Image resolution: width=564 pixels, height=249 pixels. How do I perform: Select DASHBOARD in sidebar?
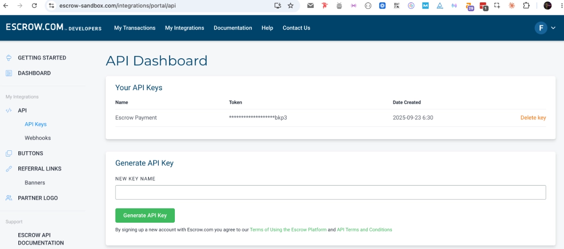(x=34, y=73)
